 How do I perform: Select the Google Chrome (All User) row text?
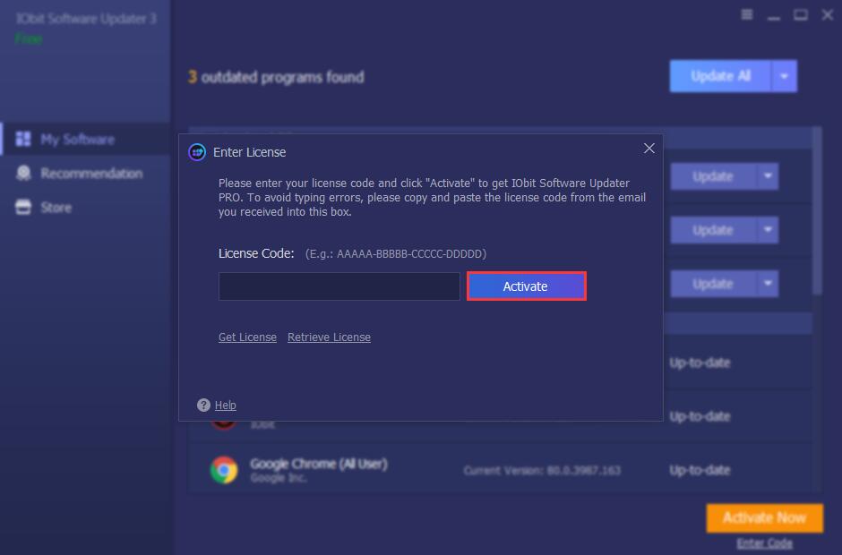click(319, 464)
